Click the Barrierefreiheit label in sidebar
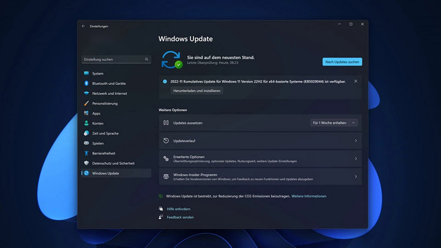Screen dimensions: 441x248 [x=103, y=153]
